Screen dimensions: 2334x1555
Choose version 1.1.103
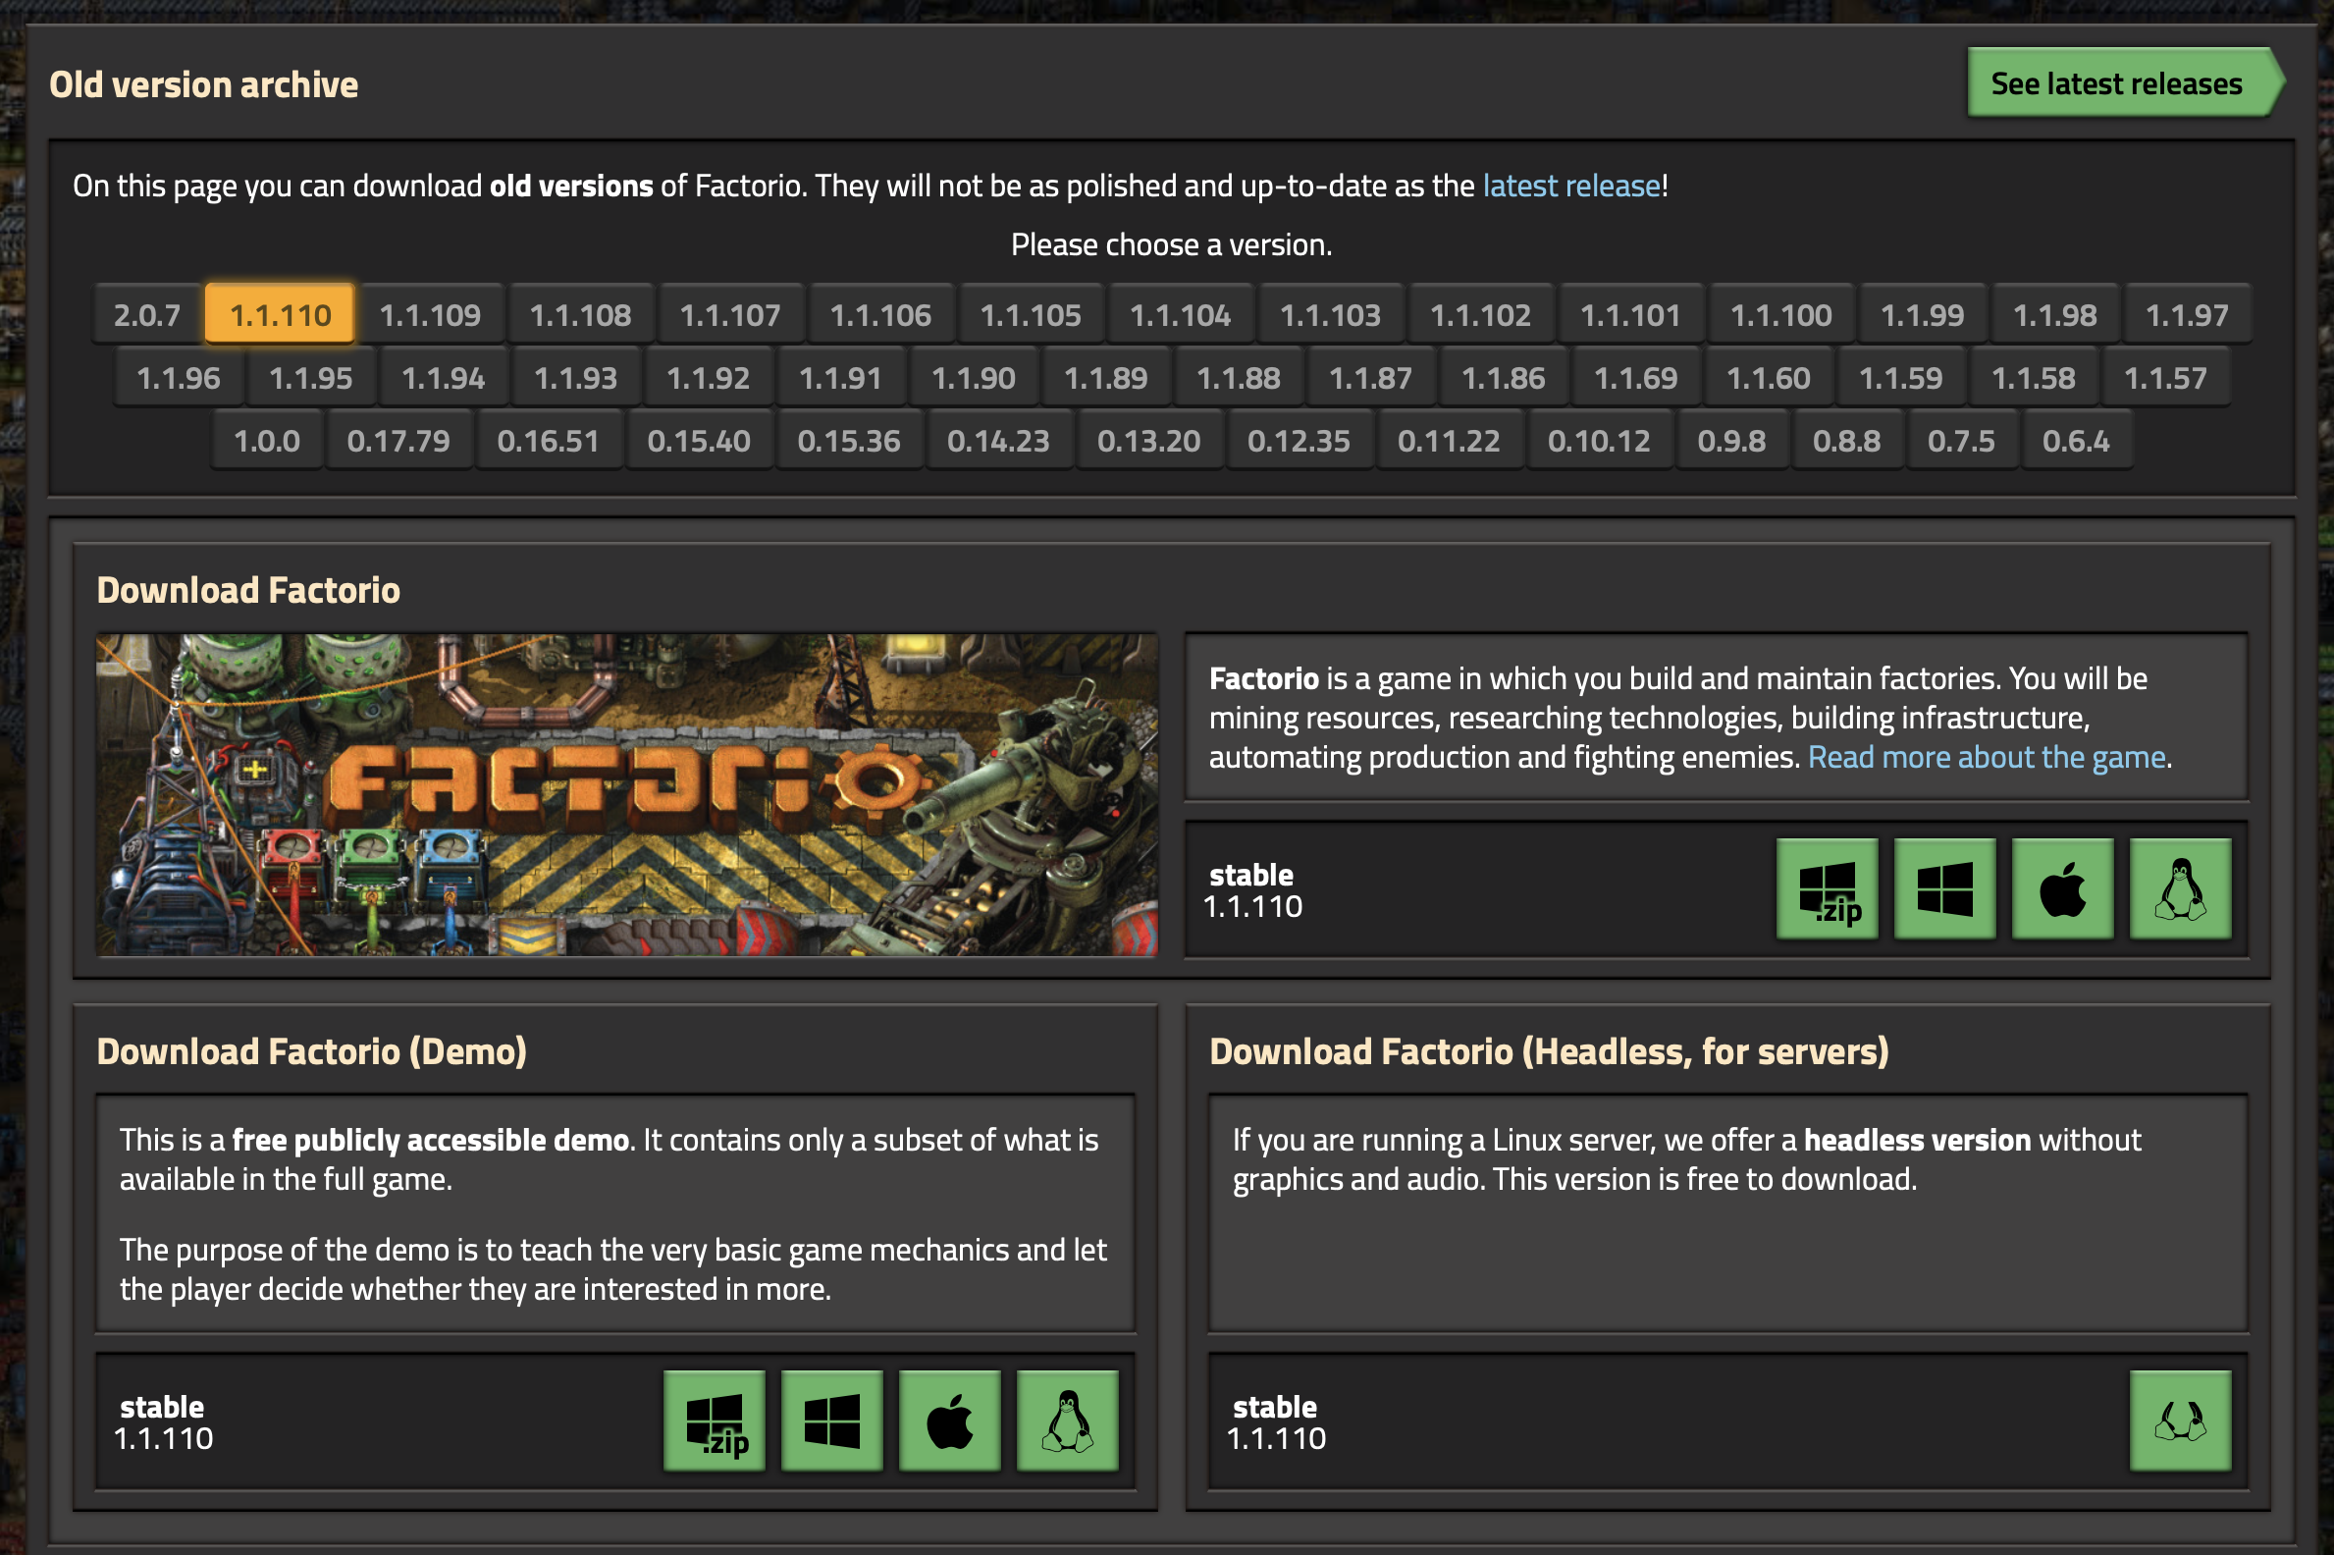point(1331,314)
